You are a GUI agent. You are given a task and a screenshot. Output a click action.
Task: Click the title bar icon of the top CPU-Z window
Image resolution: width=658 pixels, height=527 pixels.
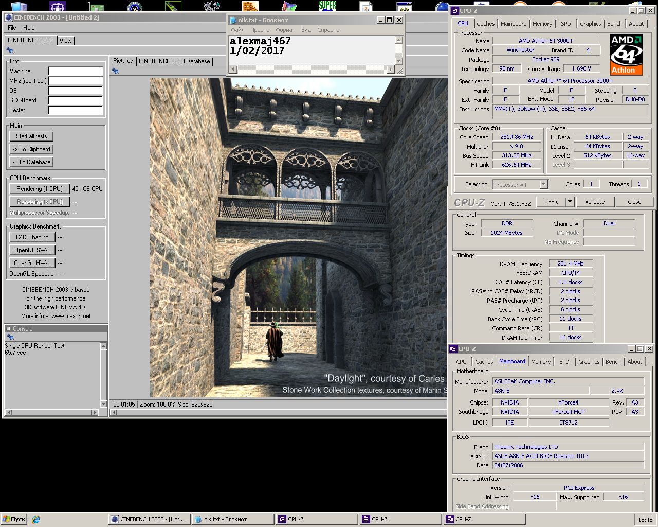point(454,11)
